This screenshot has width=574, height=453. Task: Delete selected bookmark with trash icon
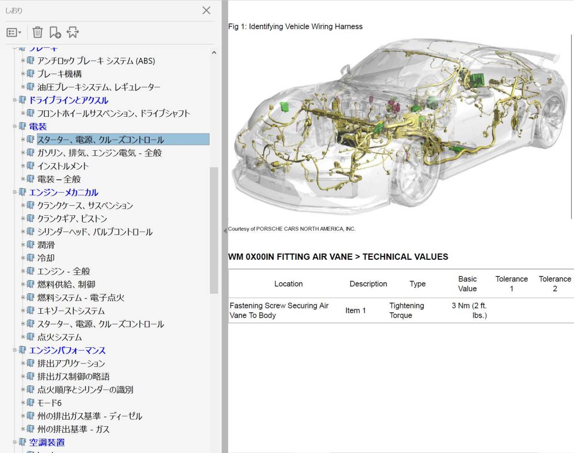pos(37,32)
